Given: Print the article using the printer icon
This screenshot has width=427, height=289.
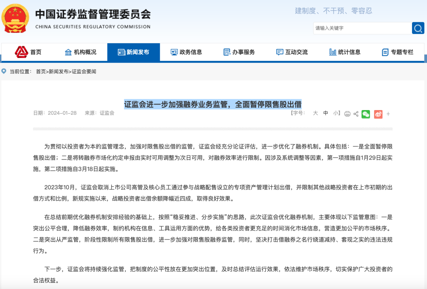Looking at the screenshot, I should 347,114.
